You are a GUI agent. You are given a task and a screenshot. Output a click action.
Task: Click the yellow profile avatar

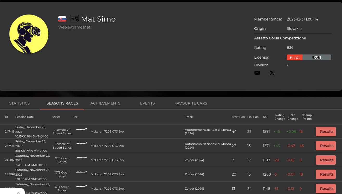tap(29, 34)
